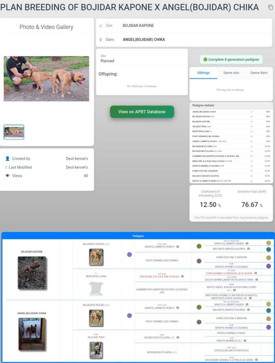The height and width of the screenshot is (363, 275).
Task: Click the female symbol icon beside Dam
Action: point(100,40)
